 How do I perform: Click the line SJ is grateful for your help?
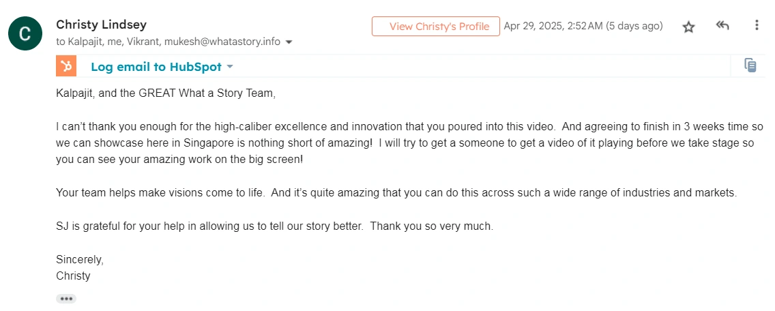pos(275,226)
